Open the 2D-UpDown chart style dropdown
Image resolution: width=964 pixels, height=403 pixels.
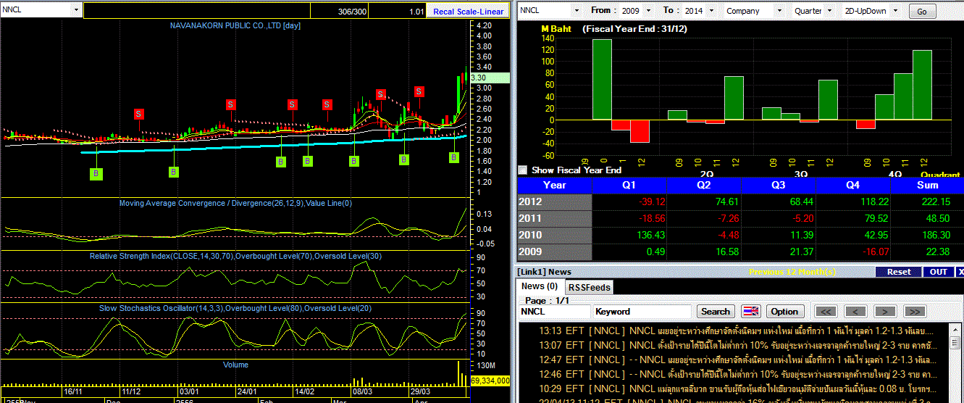pos(895,11)
